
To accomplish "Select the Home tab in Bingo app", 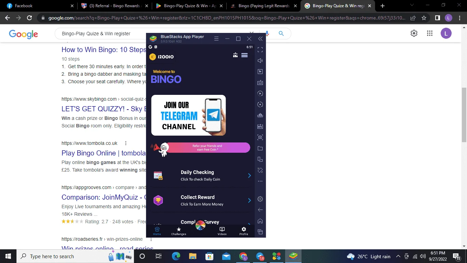I will coord(157,231).
